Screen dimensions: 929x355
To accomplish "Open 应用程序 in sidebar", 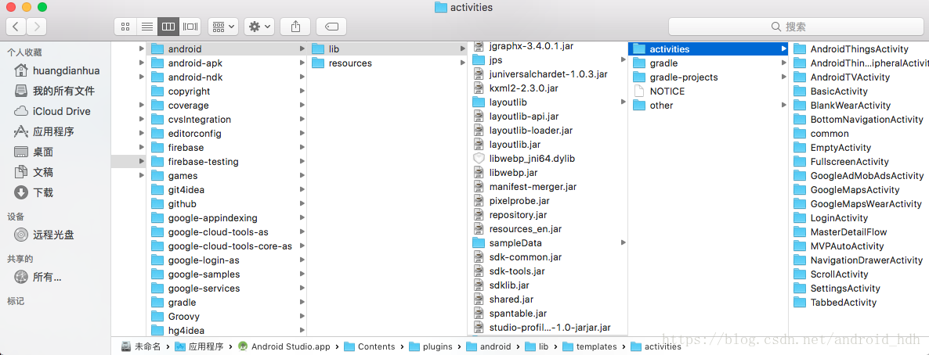I will (x=45, y=131).
